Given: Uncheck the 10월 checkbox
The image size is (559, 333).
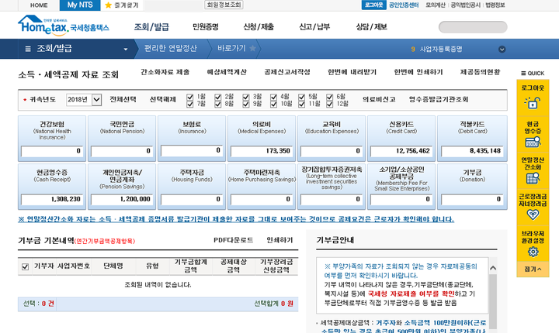Looking at the screenshot, I should tap(273, 105).
